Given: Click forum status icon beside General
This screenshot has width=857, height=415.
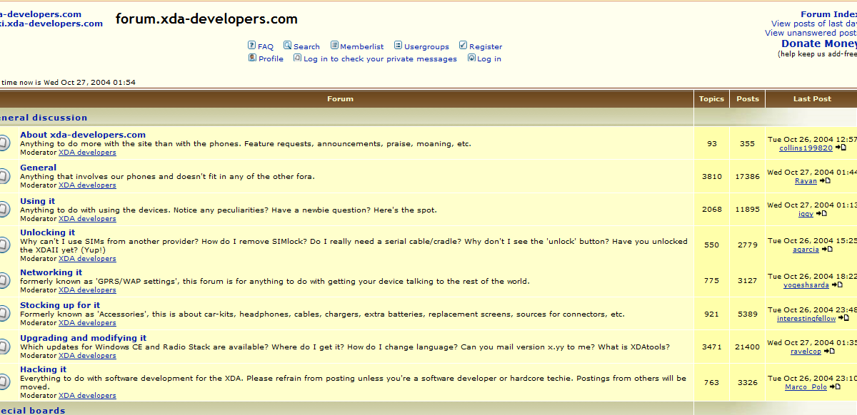Looking at the screenshot, I should (4, 175).
